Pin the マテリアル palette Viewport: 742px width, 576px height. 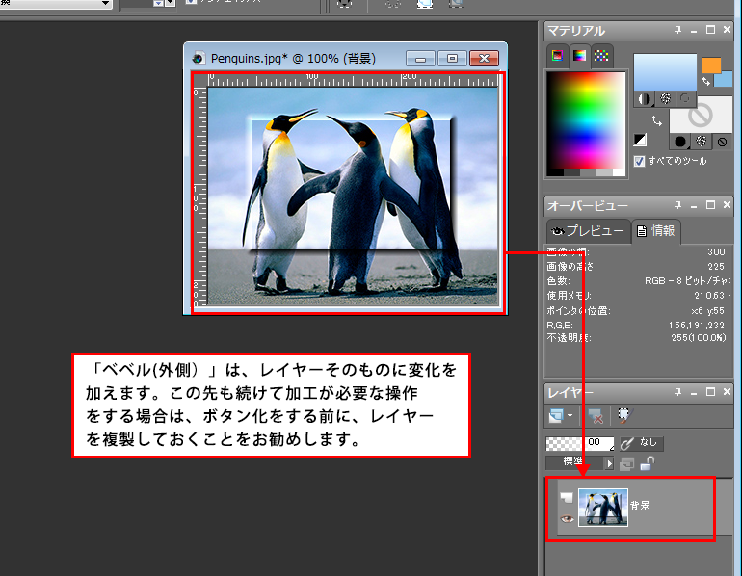tap(677, 30)
